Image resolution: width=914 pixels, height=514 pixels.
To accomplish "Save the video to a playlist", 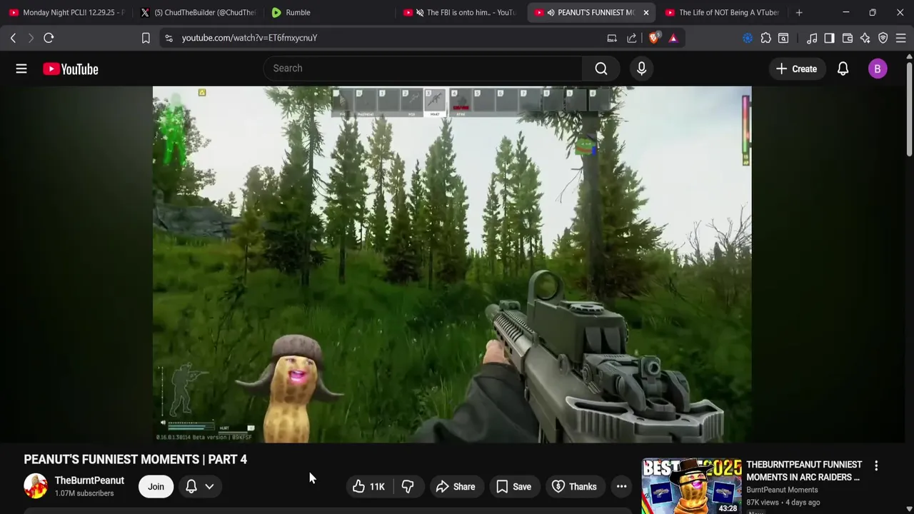I will [x=513, y=486].
